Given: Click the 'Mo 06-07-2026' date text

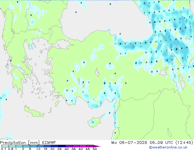Looking at the screenshot, I should pyautogui.click(x=129, y=143).
